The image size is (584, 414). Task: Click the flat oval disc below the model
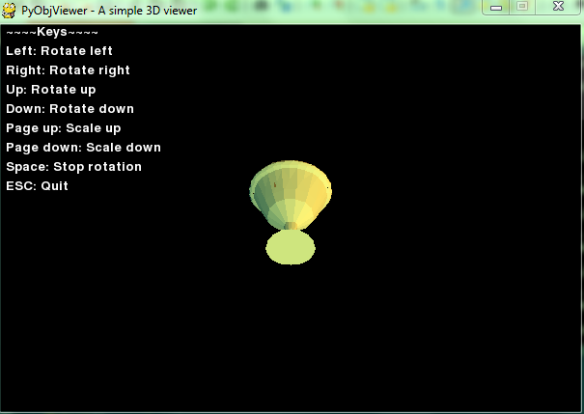[291, 248]
